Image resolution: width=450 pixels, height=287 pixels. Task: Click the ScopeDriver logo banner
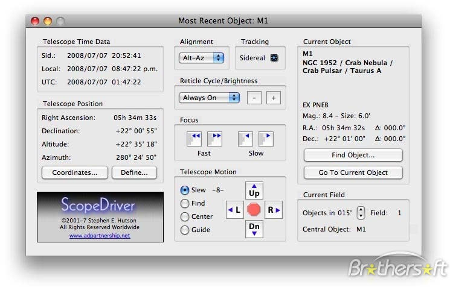(100, 217)
